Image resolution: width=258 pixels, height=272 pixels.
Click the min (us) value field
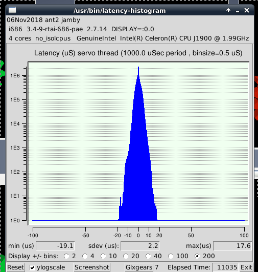(x=55, y=246)
